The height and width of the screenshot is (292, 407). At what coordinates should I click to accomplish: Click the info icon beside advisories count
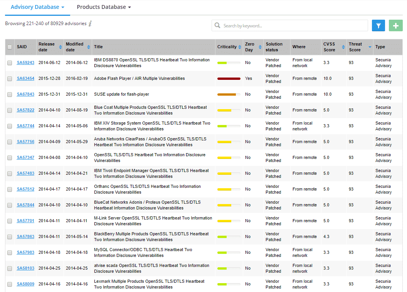(90, 24)
